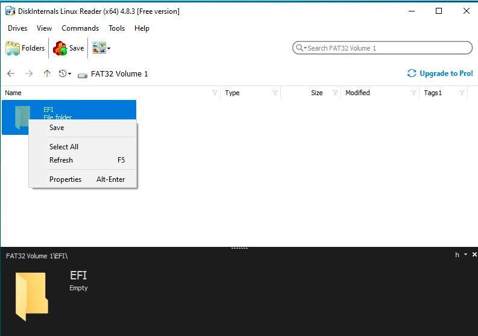Open the preview pane mode dropdown arrow

click(x=465, y=254)
